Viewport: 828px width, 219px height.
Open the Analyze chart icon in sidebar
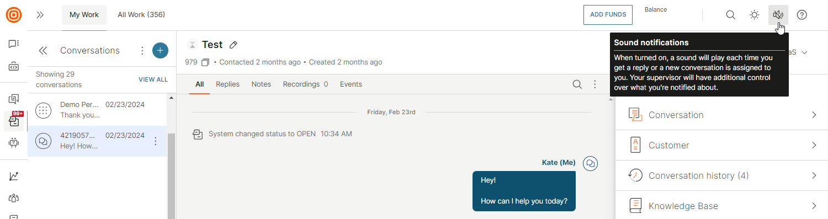pos(14,177)
